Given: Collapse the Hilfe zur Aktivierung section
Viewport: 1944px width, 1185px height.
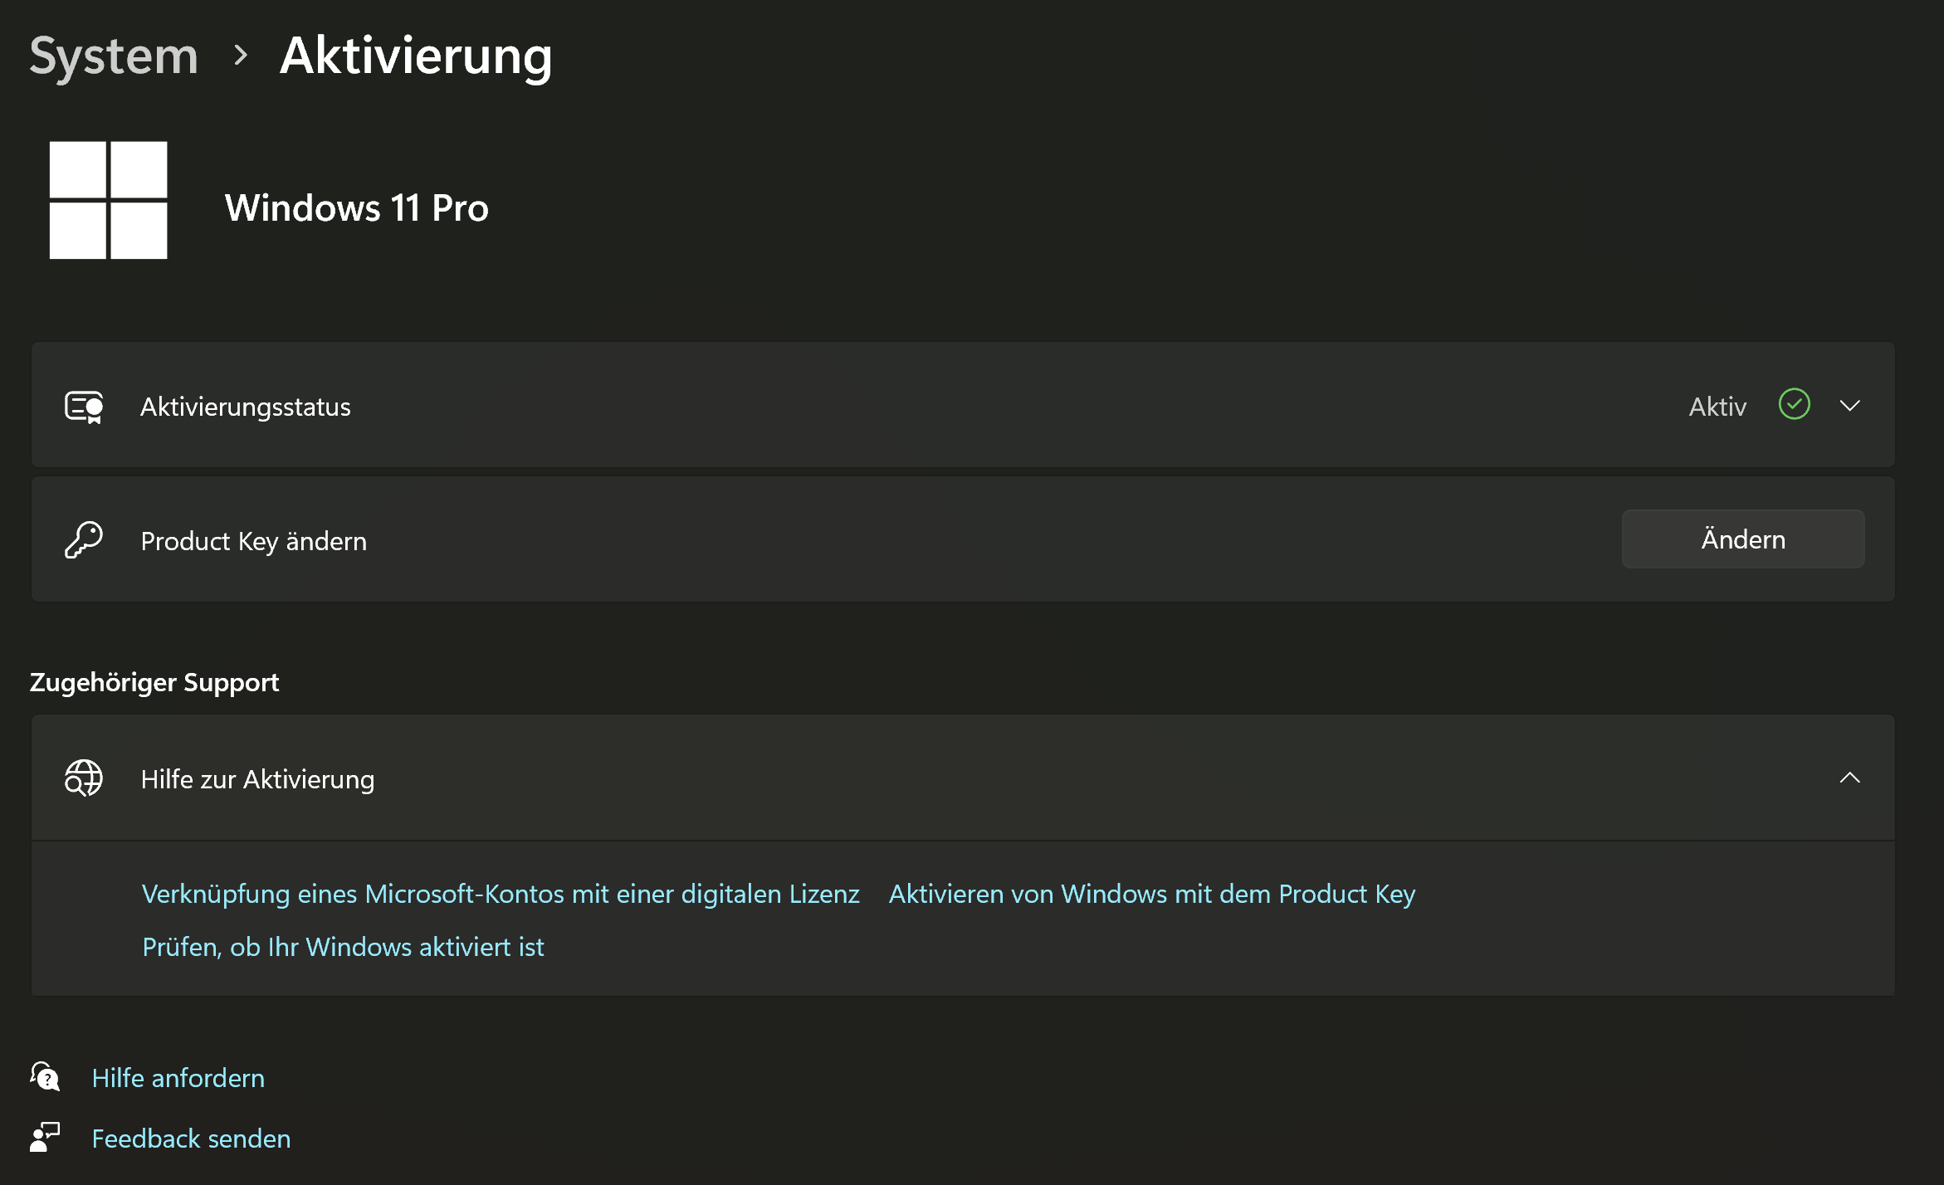Looking at the screenshot, I should tap(1849, 778).
